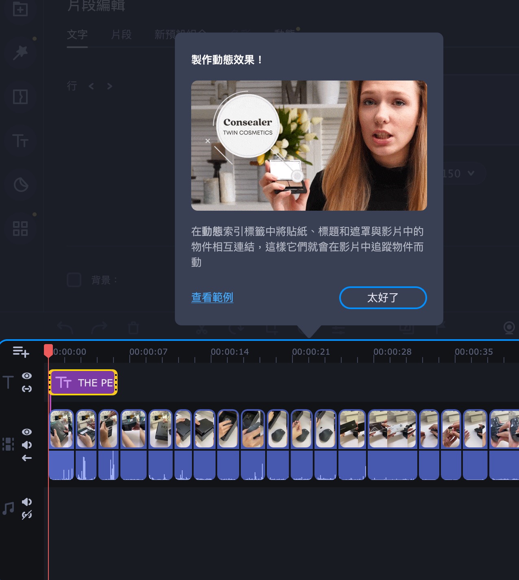
Task: Toggle video track visibility eye
Action: pyautogui.click(x=27, y=432)
